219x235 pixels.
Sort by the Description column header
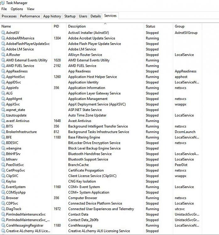coord(105,26)
